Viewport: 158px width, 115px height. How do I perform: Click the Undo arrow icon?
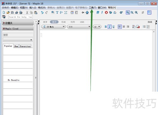[x=42, y=13]
